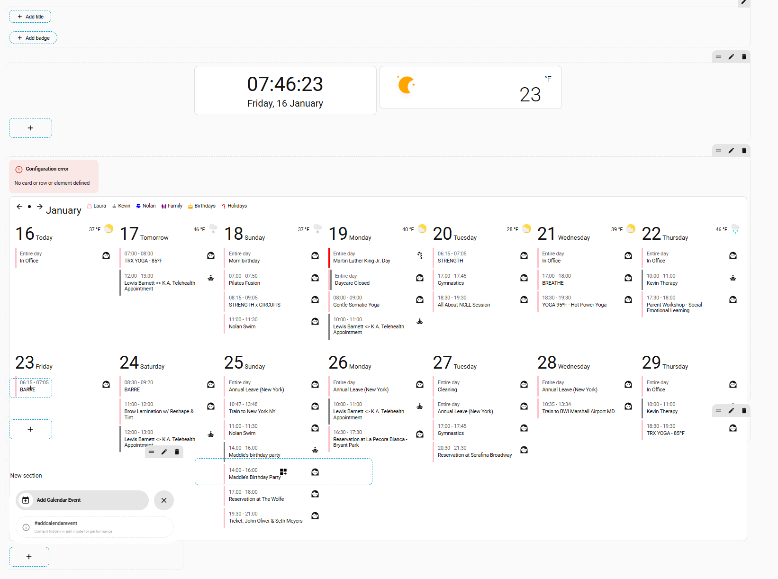Close the Add Calendar Event chip with the X
This screenshot has height=579, width=778.
(x=164, y=500)
